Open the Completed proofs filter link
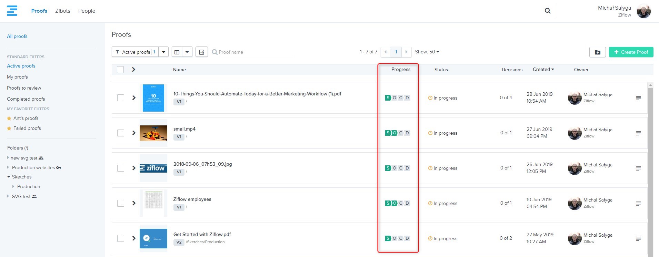Image resolution: width=659 pixels, height=257 pixels. [x=26, y=99]
